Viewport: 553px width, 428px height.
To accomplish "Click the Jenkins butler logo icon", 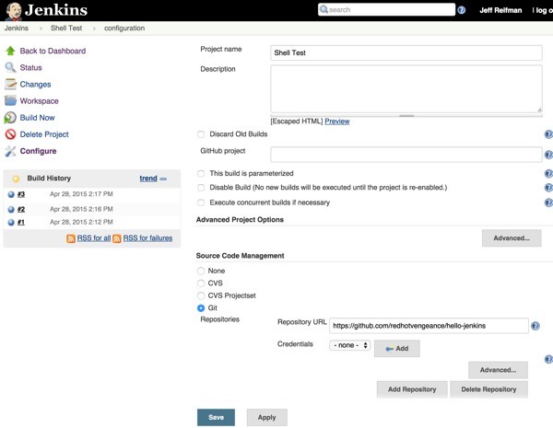I will pyautogui.click(x=13, y=10).
